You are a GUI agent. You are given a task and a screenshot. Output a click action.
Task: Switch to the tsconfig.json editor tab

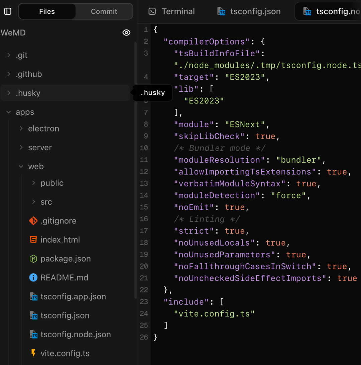coord(255,11)
